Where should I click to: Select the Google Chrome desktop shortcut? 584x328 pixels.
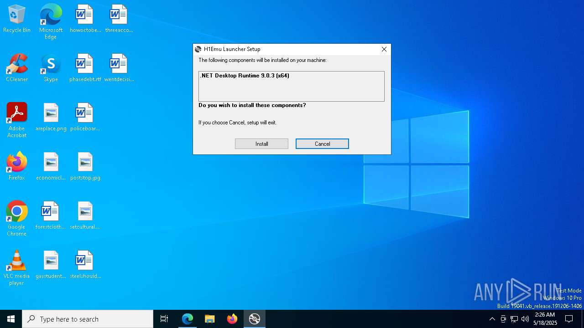17,219
